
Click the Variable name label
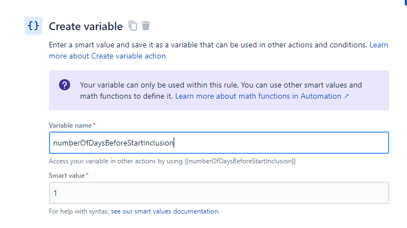pyautogui.click(x=70, y=125)
